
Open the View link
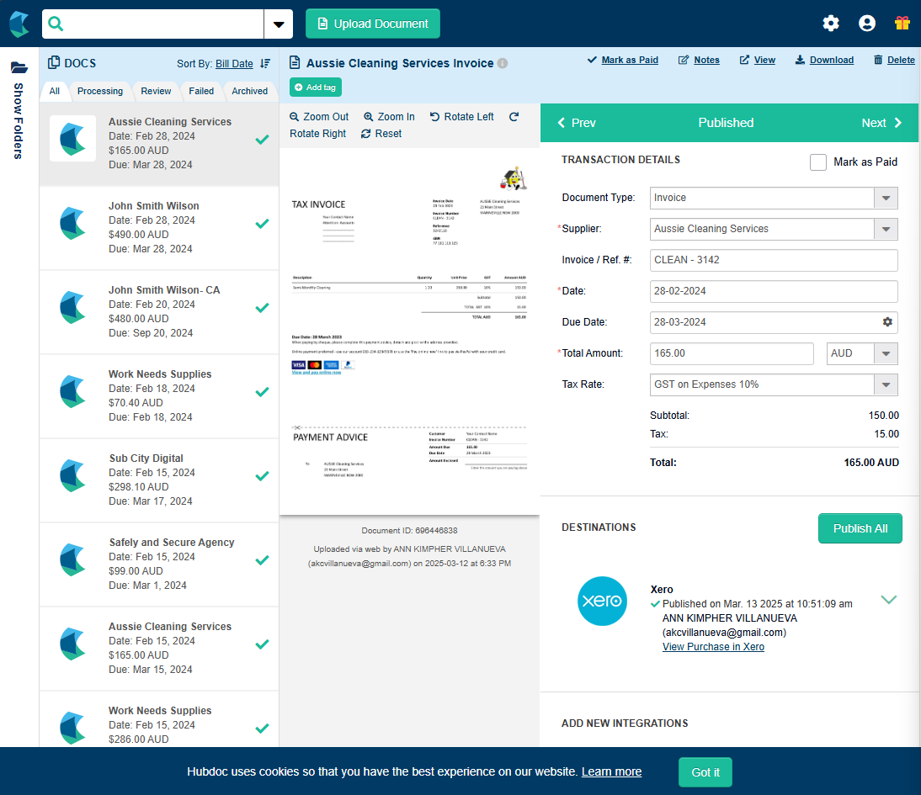tap(757, 60)
